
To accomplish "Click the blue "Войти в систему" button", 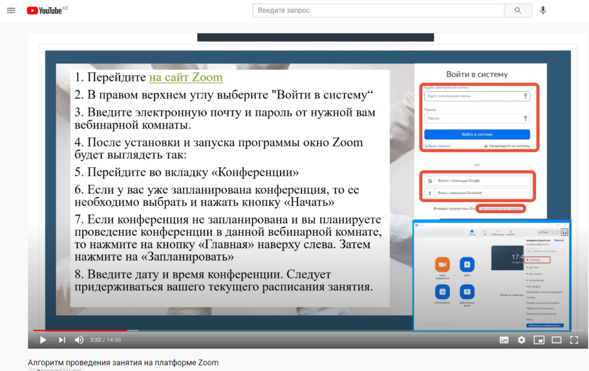I will tap(477, 134).
